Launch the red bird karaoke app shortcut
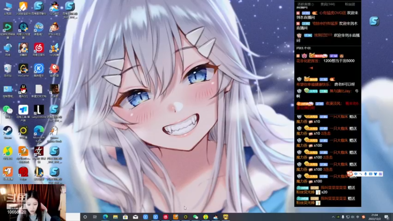 pyautogui.click(x=54, y=70)
